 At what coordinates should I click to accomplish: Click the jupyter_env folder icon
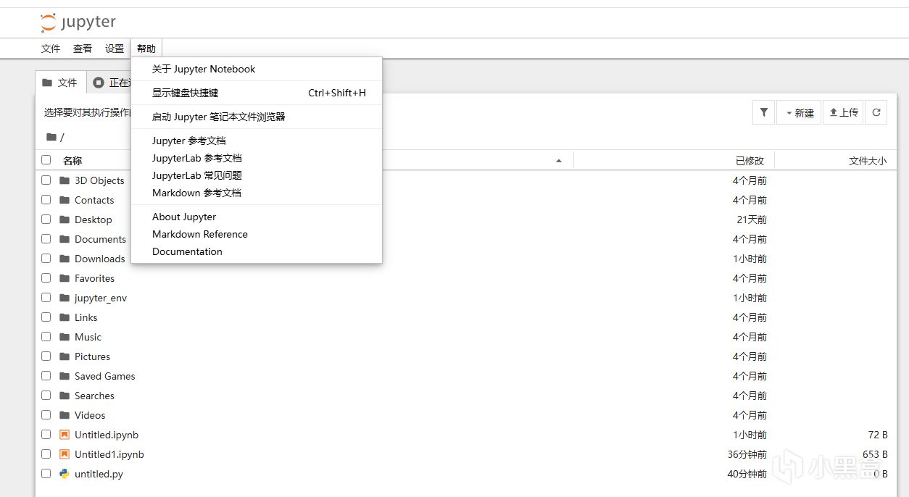pyautogui.click(x=65, y=298)
